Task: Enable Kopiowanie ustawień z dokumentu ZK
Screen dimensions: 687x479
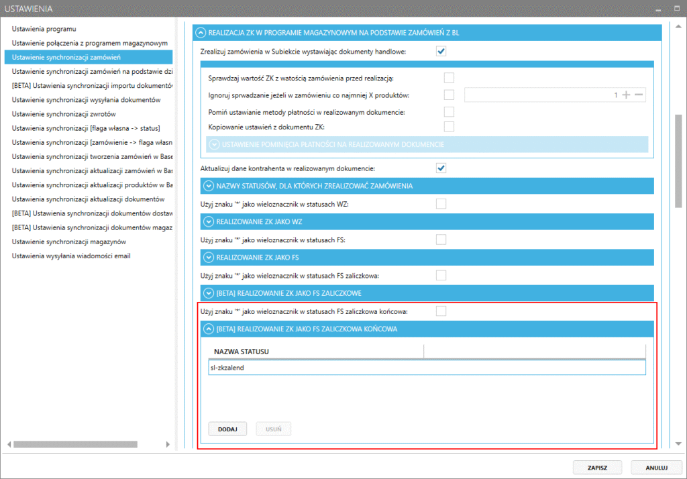Action: tap(449, 127)
